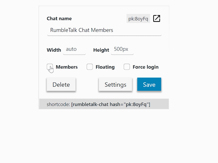Save the chat configuration
Screen dimensions: 218x163
pyautogui.click(x=149, y=84)
